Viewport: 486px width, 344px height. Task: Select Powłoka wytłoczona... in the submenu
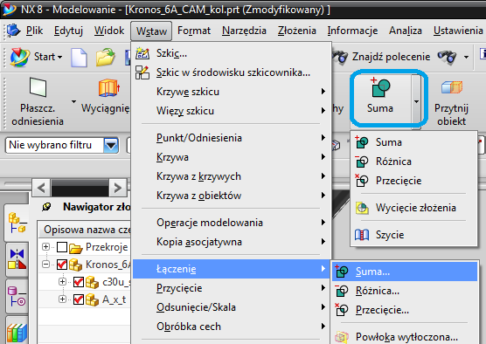[405, 337]
